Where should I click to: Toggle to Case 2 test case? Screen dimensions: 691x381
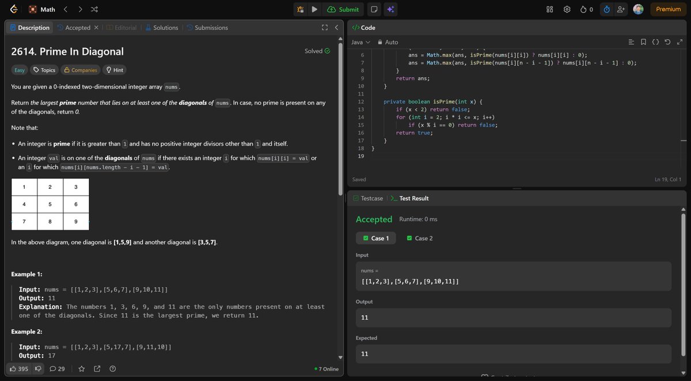tap(419, 238)
